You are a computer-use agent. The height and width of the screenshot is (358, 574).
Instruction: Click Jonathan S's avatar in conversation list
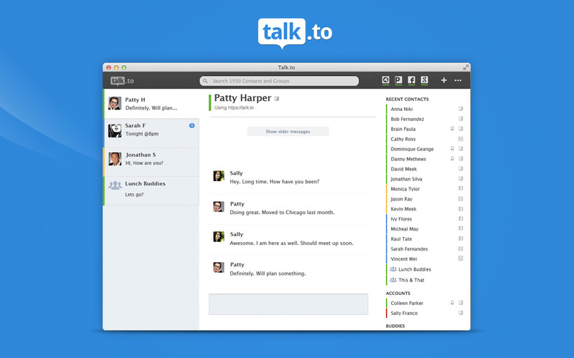(115, 159)
